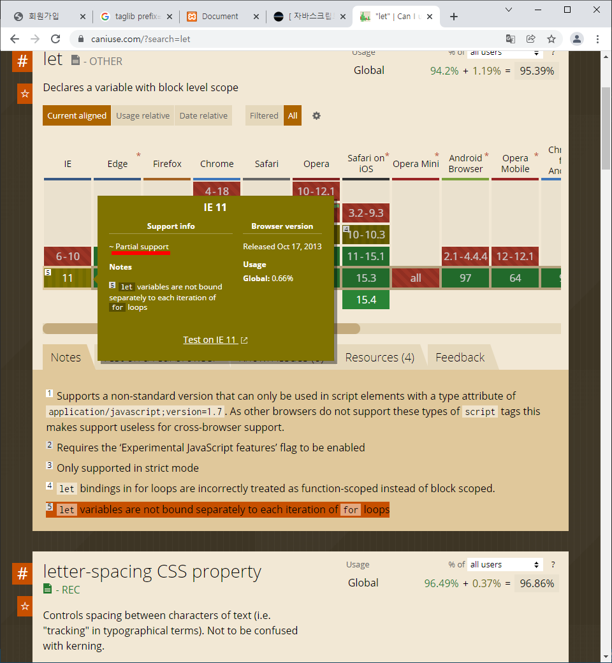The image size is (612, 663).
Task: Open the letter-spacing CSS property title
Action: 152,572
